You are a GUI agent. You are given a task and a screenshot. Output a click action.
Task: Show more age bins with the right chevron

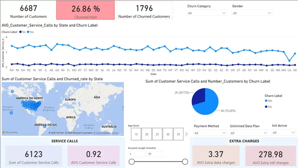pos(186,134)
